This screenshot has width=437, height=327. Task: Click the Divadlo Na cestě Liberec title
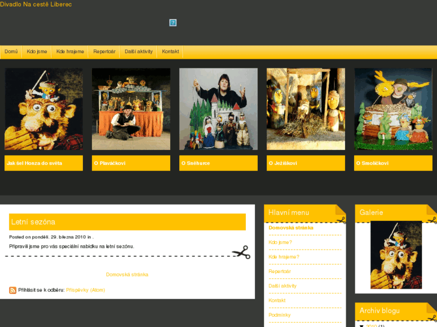click(36, 4)
